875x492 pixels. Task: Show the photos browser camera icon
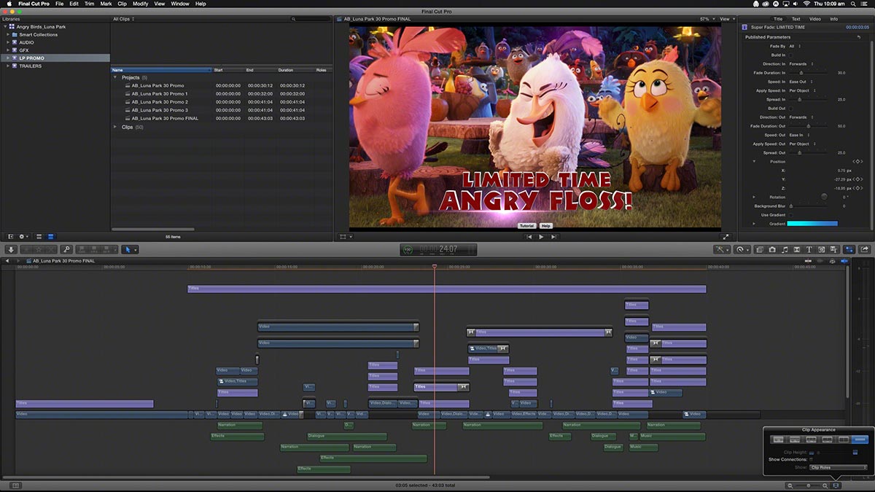772,249
